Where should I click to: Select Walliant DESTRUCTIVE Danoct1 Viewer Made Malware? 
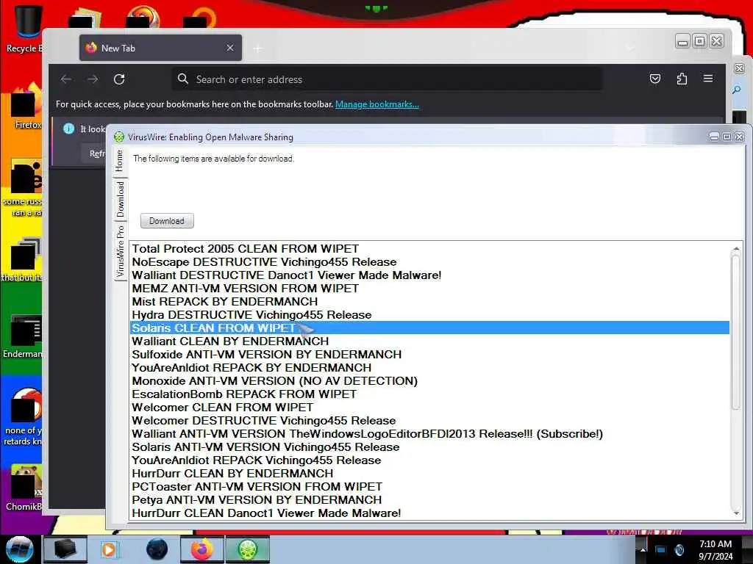(429, 275)
